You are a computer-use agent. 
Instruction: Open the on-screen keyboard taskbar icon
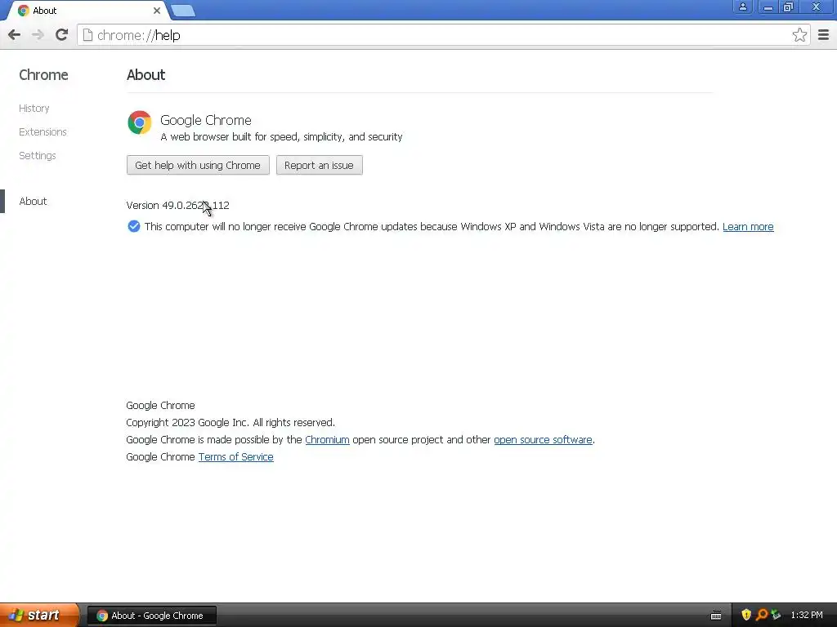(x=716, y=616)
